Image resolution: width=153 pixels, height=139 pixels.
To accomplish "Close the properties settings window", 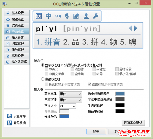I will point(145,3).
